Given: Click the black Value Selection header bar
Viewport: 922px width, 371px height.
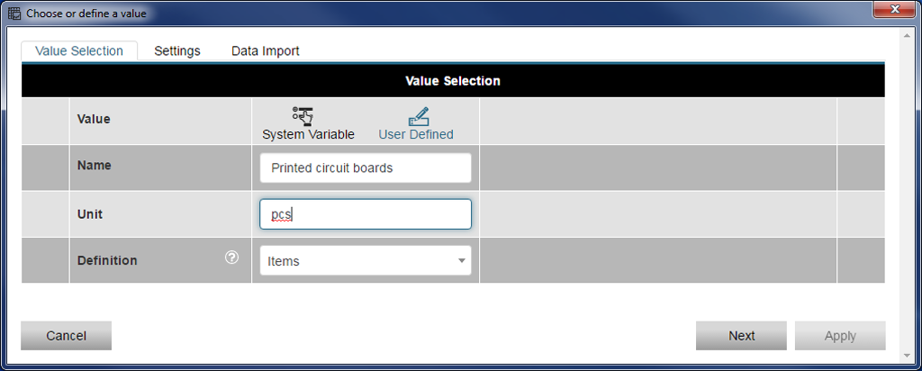Looking at the screenshot, I should click(453, 81).
